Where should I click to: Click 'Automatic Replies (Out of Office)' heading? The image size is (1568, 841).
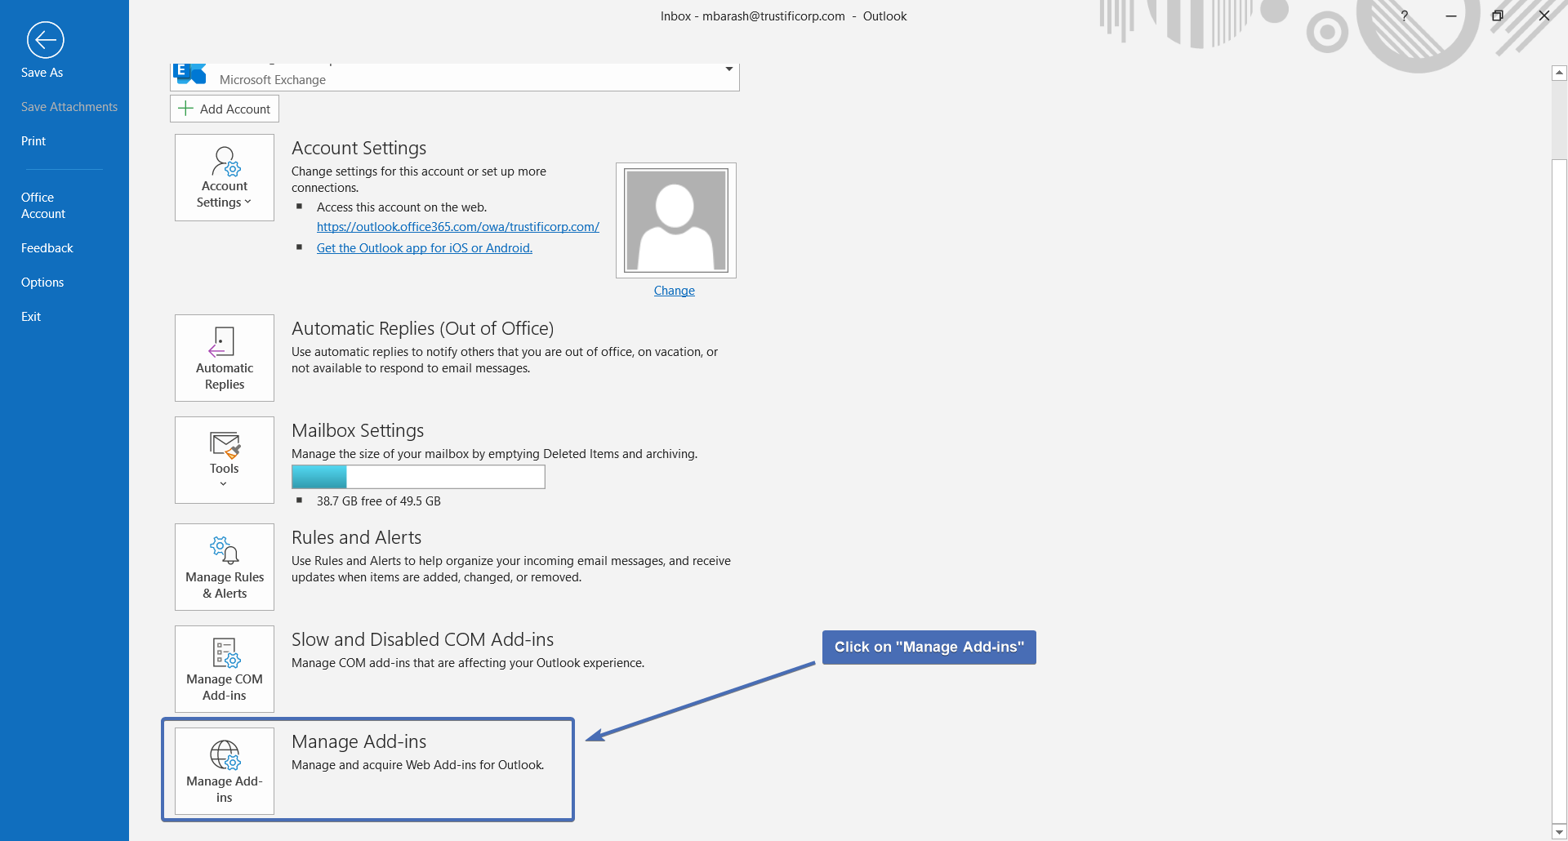(x=423, y=329)
